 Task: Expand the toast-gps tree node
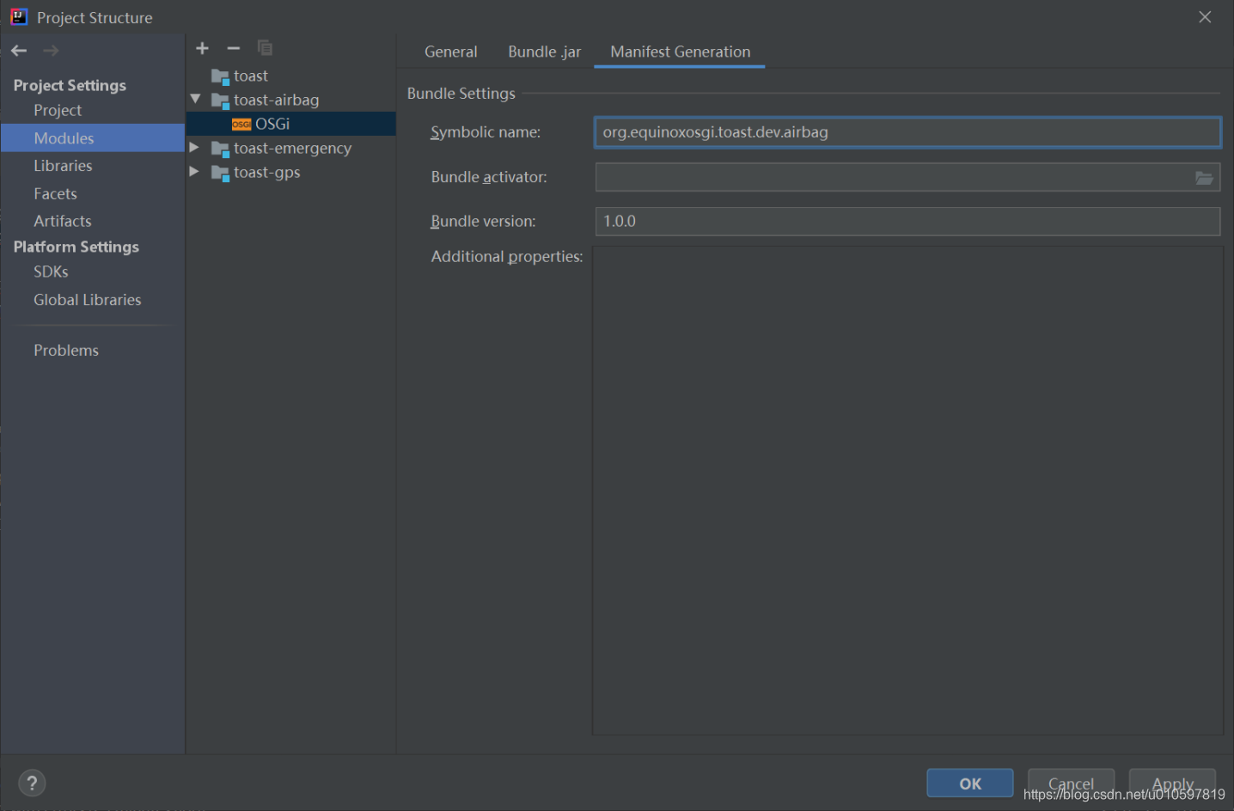194,172
